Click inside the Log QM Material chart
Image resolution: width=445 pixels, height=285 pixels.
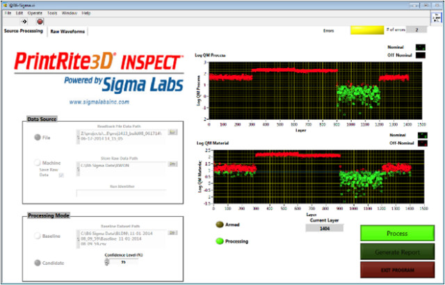[318, 177]
